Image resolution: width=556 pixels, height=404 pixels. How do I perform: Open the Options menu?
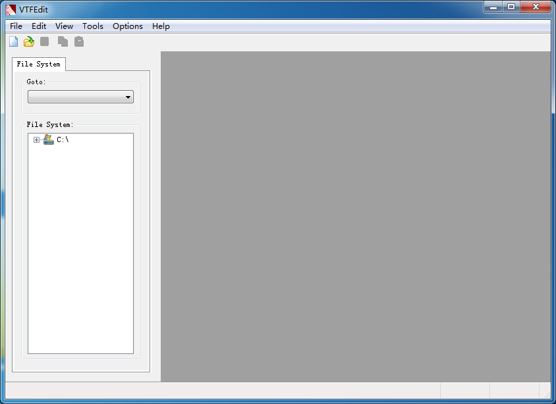tap(127, 26)
